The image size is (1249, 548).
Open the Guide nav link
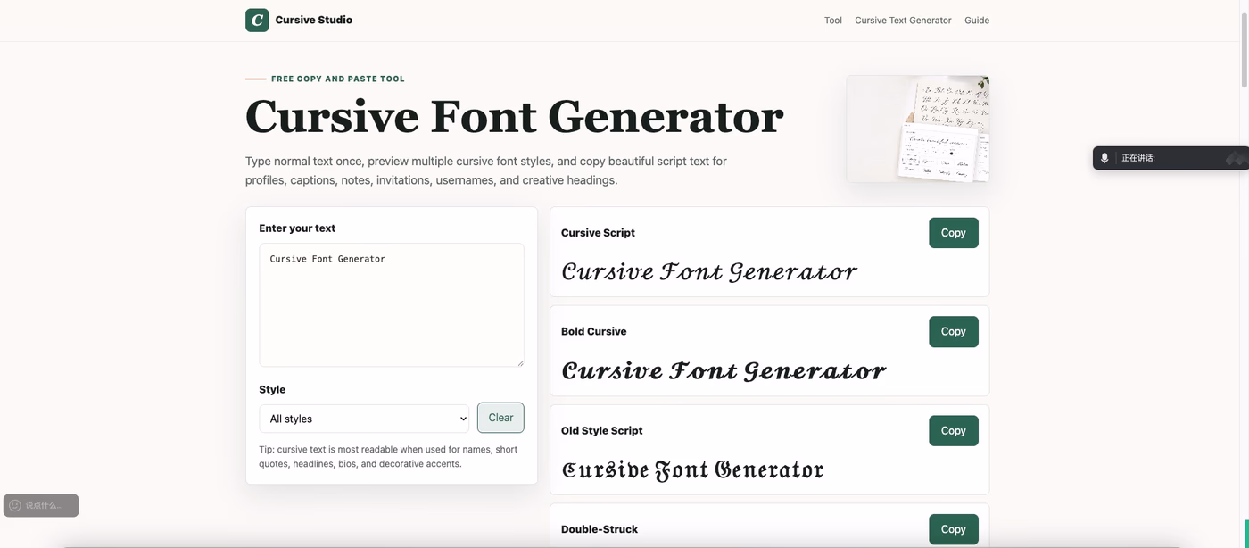point(977,21)
